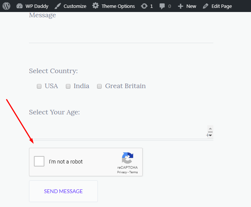The height and width of the screenshot is (207, 251).
Task: Open the pending updates refresh icon
Action: click(144, 6)
